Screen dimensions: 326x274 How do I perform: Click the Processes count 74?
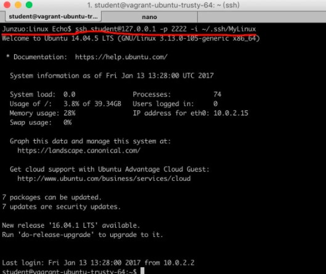pyautogui.click(x=218, y=94)
